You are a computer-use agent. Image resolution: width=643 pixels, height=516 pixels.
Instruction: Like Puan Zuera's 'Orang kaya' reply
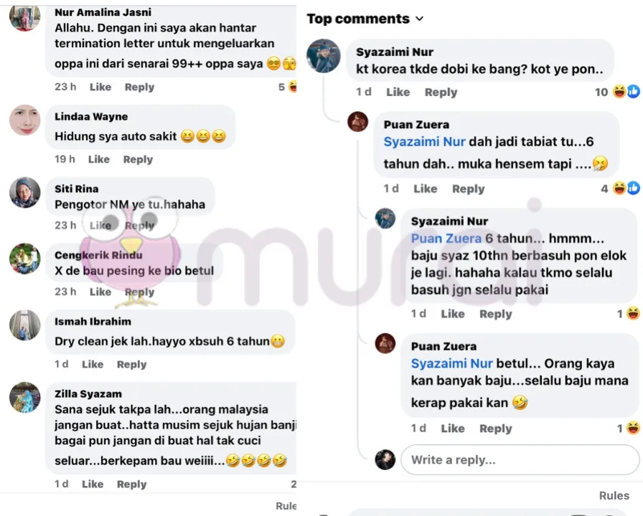tap(452, 429)
